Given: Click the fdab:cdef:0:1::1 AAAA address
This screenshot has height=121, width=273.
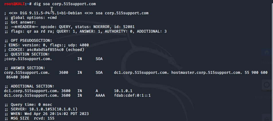Looking at the screenshot, I should pyautogui.click(x=132, y=96).
